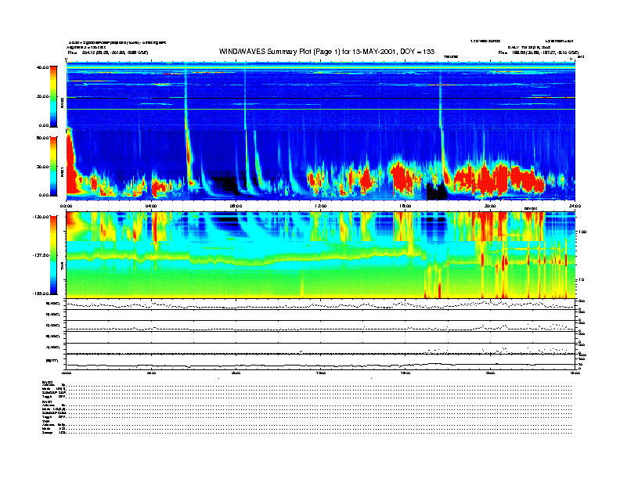620x479 pixels.
Task: Click the RAD2 vertical axis label
Action: (62, 103)
